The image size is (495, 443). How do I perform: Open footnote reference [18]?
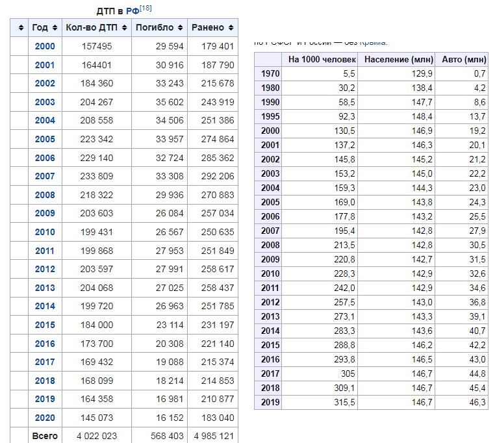point(146,8)
